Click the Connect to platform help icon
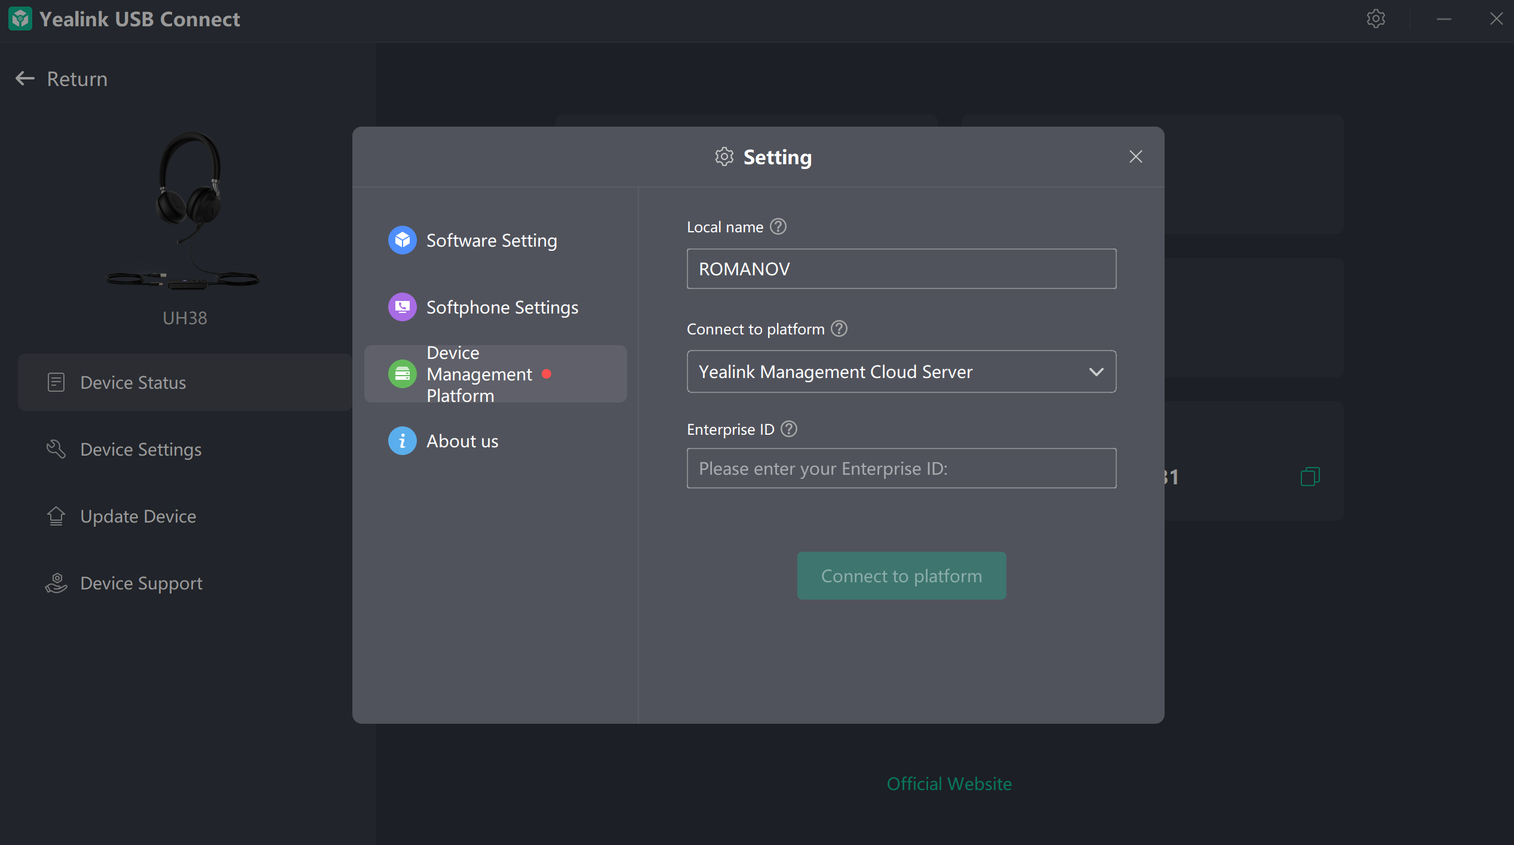The height and width of the screenshot is (845, 1514). (x=839, y=329)
